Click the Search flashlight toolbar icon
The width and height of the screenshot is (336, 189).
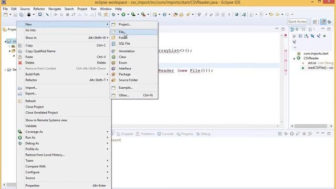tap(188, 15)
